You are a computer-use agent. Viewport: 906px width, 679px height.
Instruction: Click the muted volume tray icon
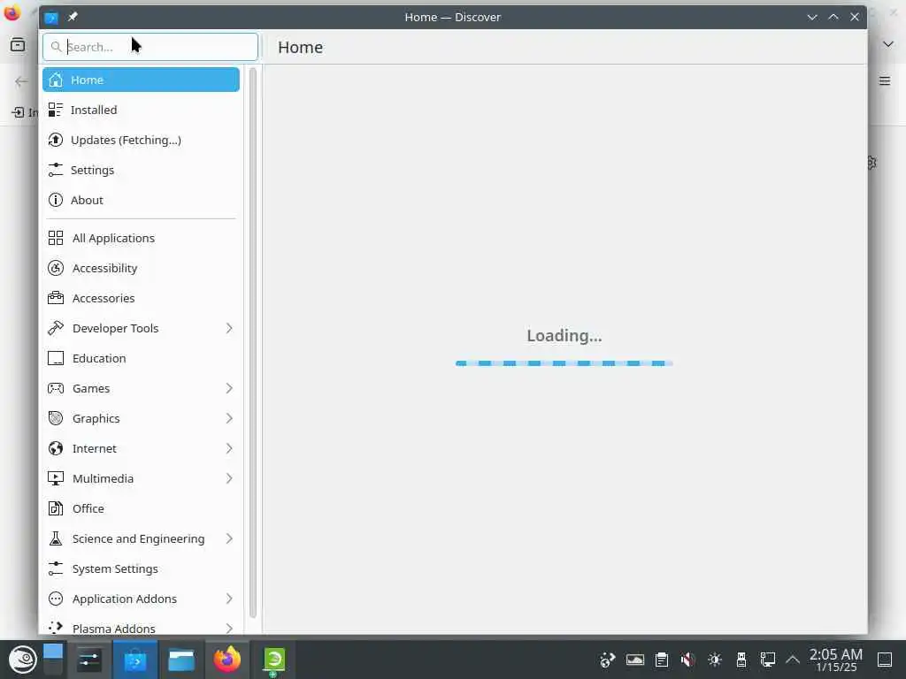coord(687,660)
